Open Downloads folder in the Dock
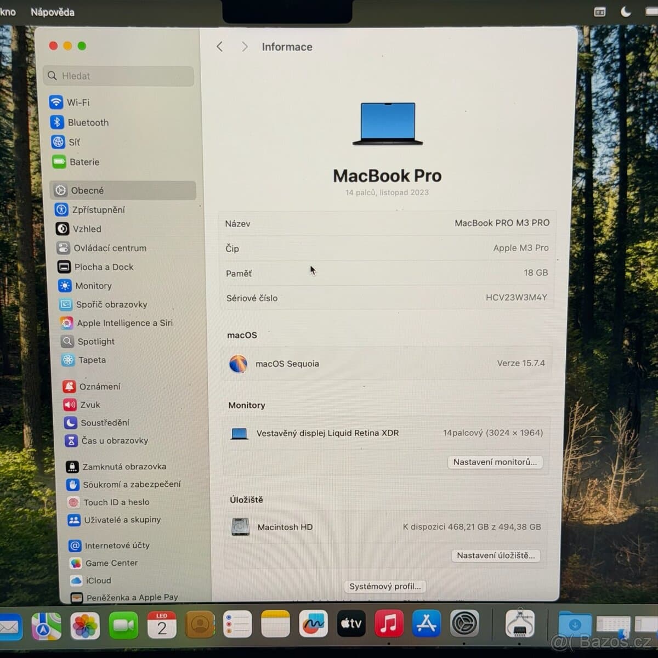658x658 pixels. tap(575, 624)
